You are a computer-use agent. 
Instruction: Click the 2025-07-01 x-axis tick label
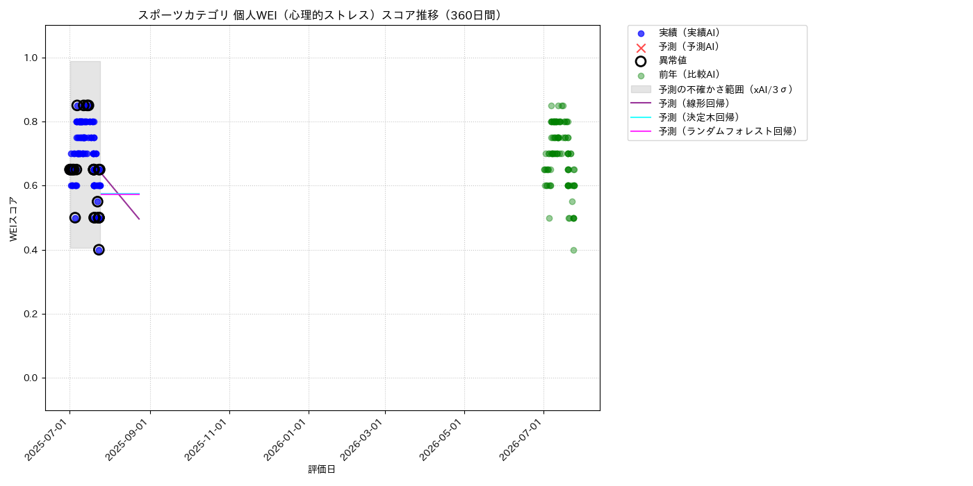click(x=49, y=440)
